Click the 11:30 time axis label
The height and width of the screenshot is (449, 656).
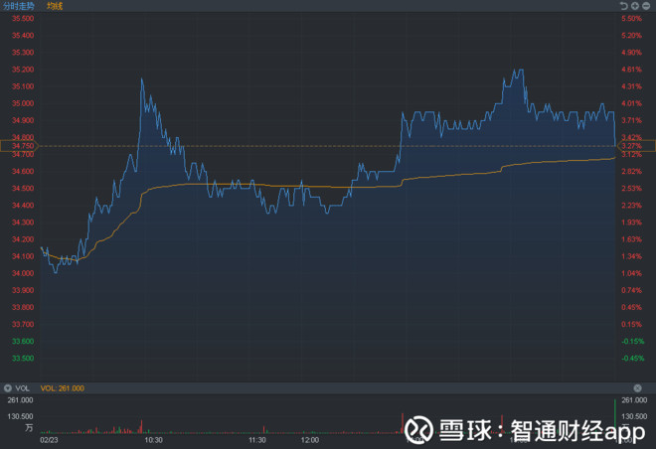pos(257,440)
